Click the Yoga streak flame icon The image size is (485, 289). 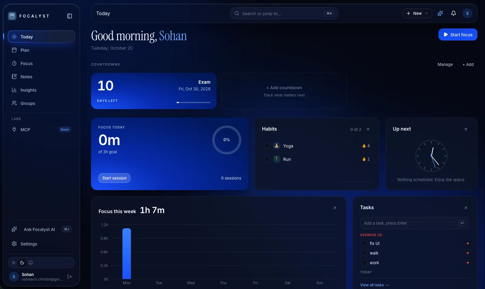(364, 146)
